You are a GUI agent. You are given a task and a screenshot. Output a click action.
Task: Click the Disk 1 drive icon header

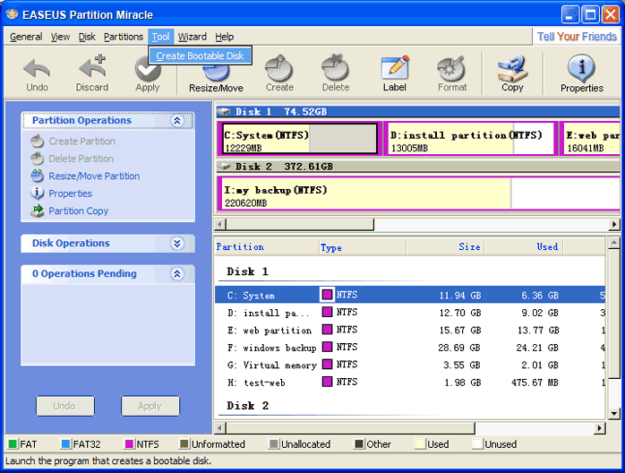(224, 111)
